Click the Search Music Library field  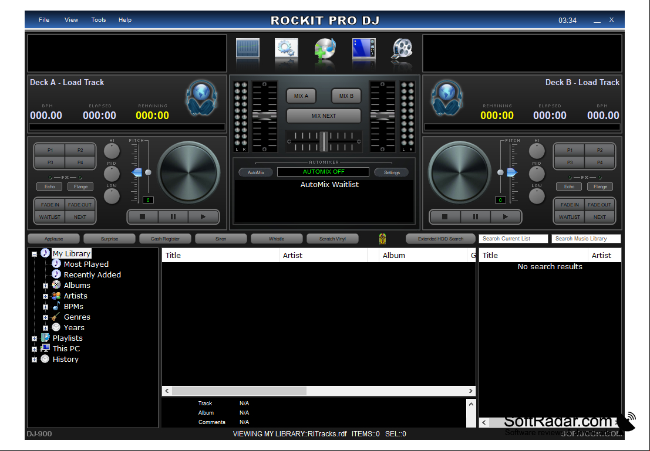586,239
